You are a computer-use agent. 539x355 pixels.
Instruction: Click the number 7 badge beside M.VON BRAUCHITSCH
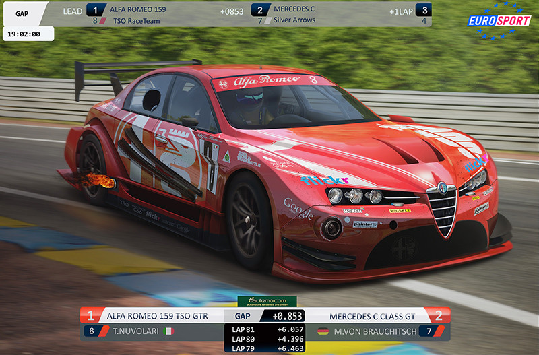coord(430,331)
